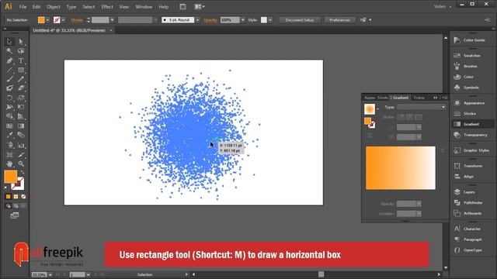Select the Direct Selection tool
This screenshot has height=279, width=497.
click(x=21, y=41)
